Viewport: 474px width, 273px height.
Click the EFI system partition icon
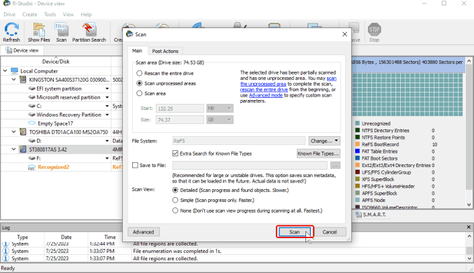pyautogui.click(x=32, y=89)
